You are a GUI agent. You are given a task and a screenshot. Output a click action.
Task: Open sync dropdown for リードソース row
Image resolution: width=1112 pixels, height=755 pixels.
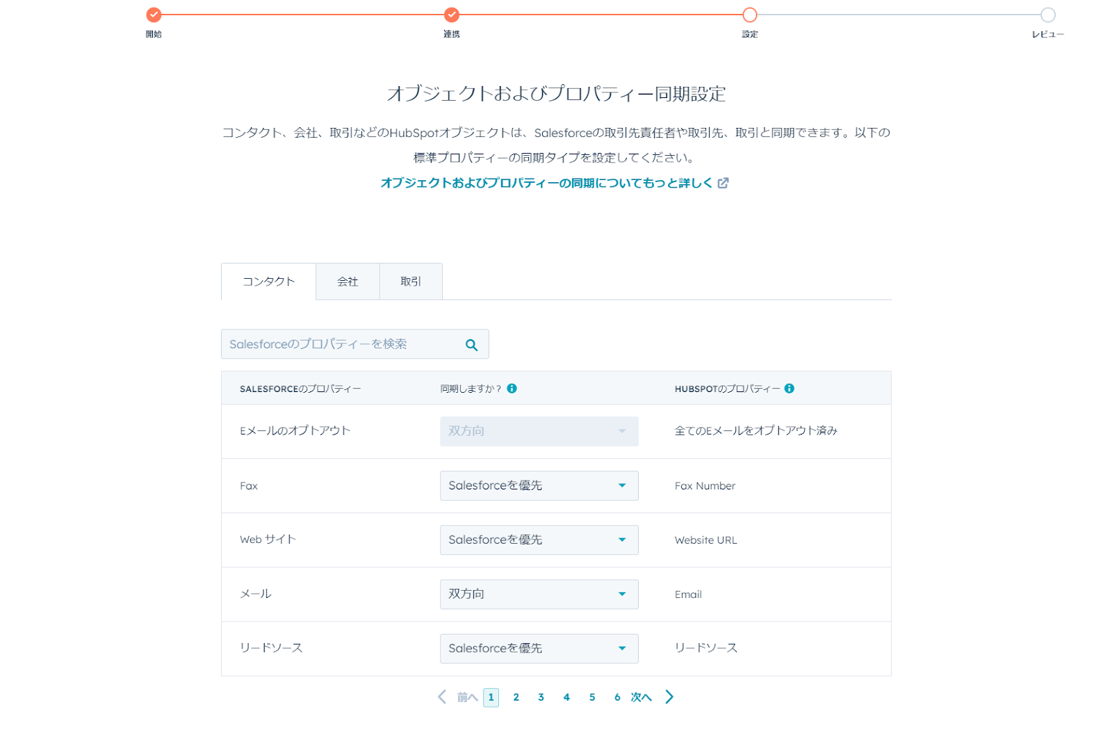pyautogui.click(x=539, y=648)
